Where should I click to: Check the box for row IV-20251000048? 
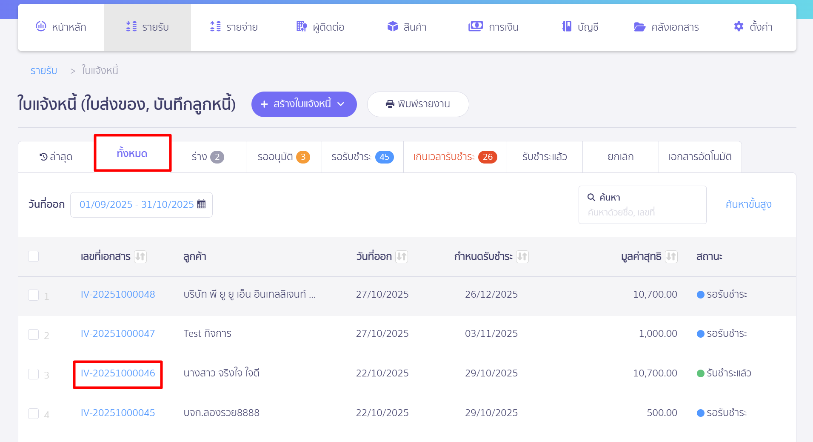33,295
